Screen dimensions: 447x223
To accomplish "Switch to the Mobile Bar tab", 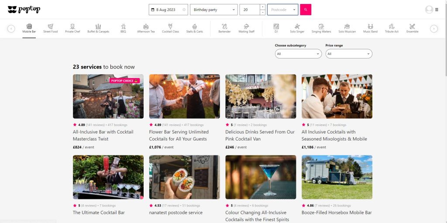I will tap(29, 28).
